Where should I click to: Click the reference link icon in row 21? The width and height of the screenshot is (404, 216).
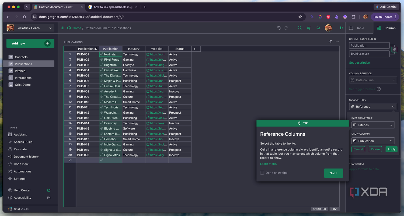pos(102,160)
